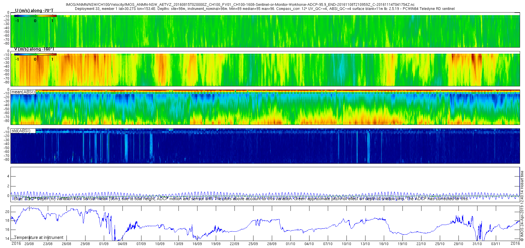The height and width of the screenshot is (248, 525).
Task: Click the '13/09' date tick label
Action: point(178,244)
